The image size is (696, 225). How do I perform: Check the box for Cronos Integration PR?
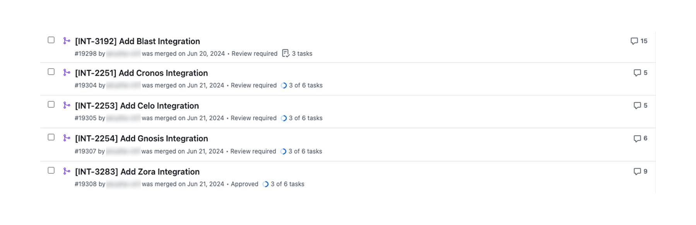tap(51, 72)
